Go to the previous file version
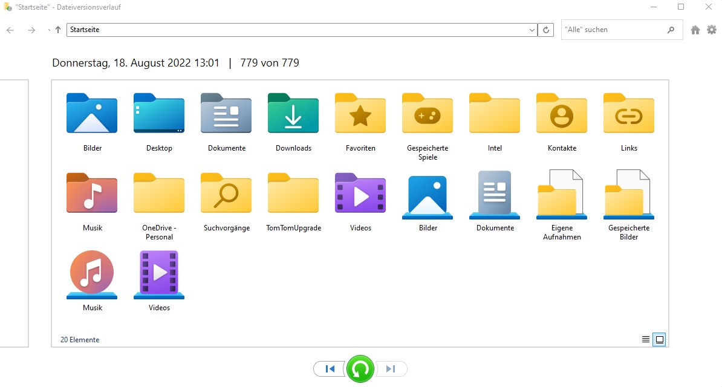Image resolution: width=722 pixels, height=387 pixels. point(330,369)
